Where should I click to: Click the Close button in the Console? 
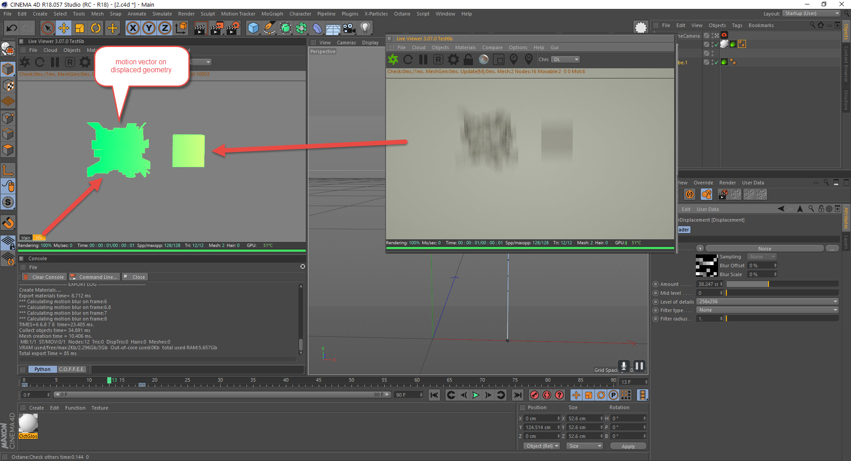pos(135,277)
